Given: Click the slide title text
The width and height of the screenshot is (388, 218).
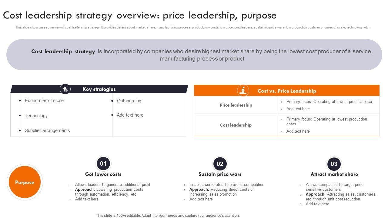Looking at the screenshot, I should 140,15.
